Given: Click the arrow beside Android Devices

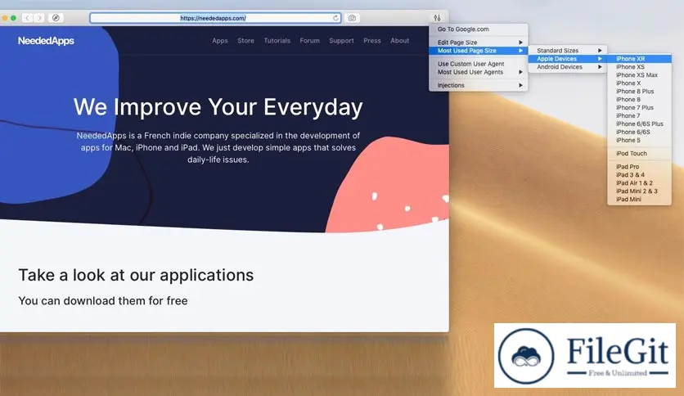Looking at the screenshot, I should [x=600, y=67].
